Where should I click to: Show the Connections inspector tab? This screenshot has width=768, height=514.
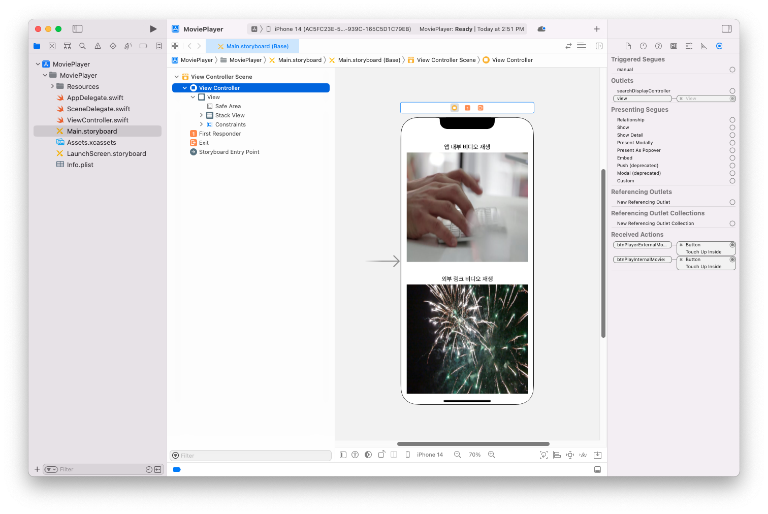pyautogui.click(x=719, y=46)
